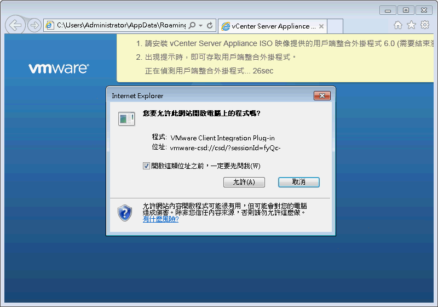Open the address bar dropdown arrow
This screenshot has height=307, width=438.
(200, 25)
